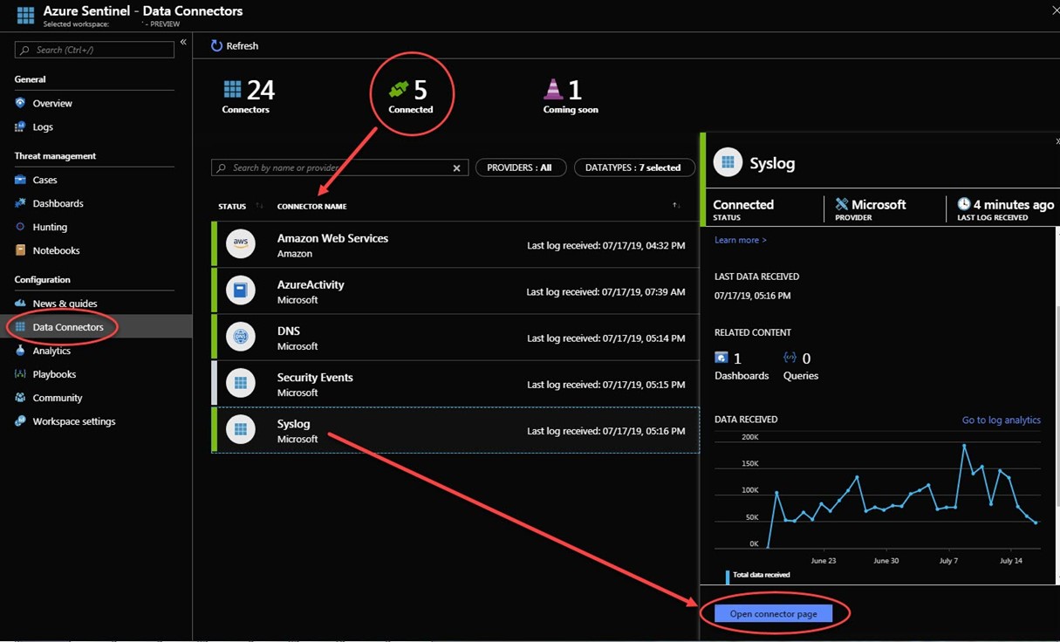This screenshot has height=642, width=1060.
Task: Click the Security Events connector icon
Action: point(241,383)
